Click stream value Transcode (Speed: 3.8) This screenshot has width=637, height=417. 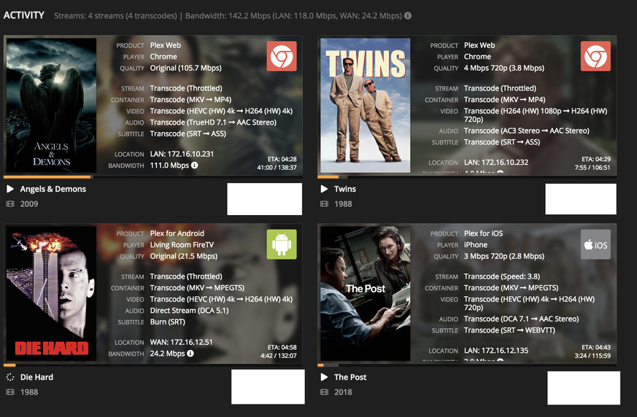(x=502, y=276)
